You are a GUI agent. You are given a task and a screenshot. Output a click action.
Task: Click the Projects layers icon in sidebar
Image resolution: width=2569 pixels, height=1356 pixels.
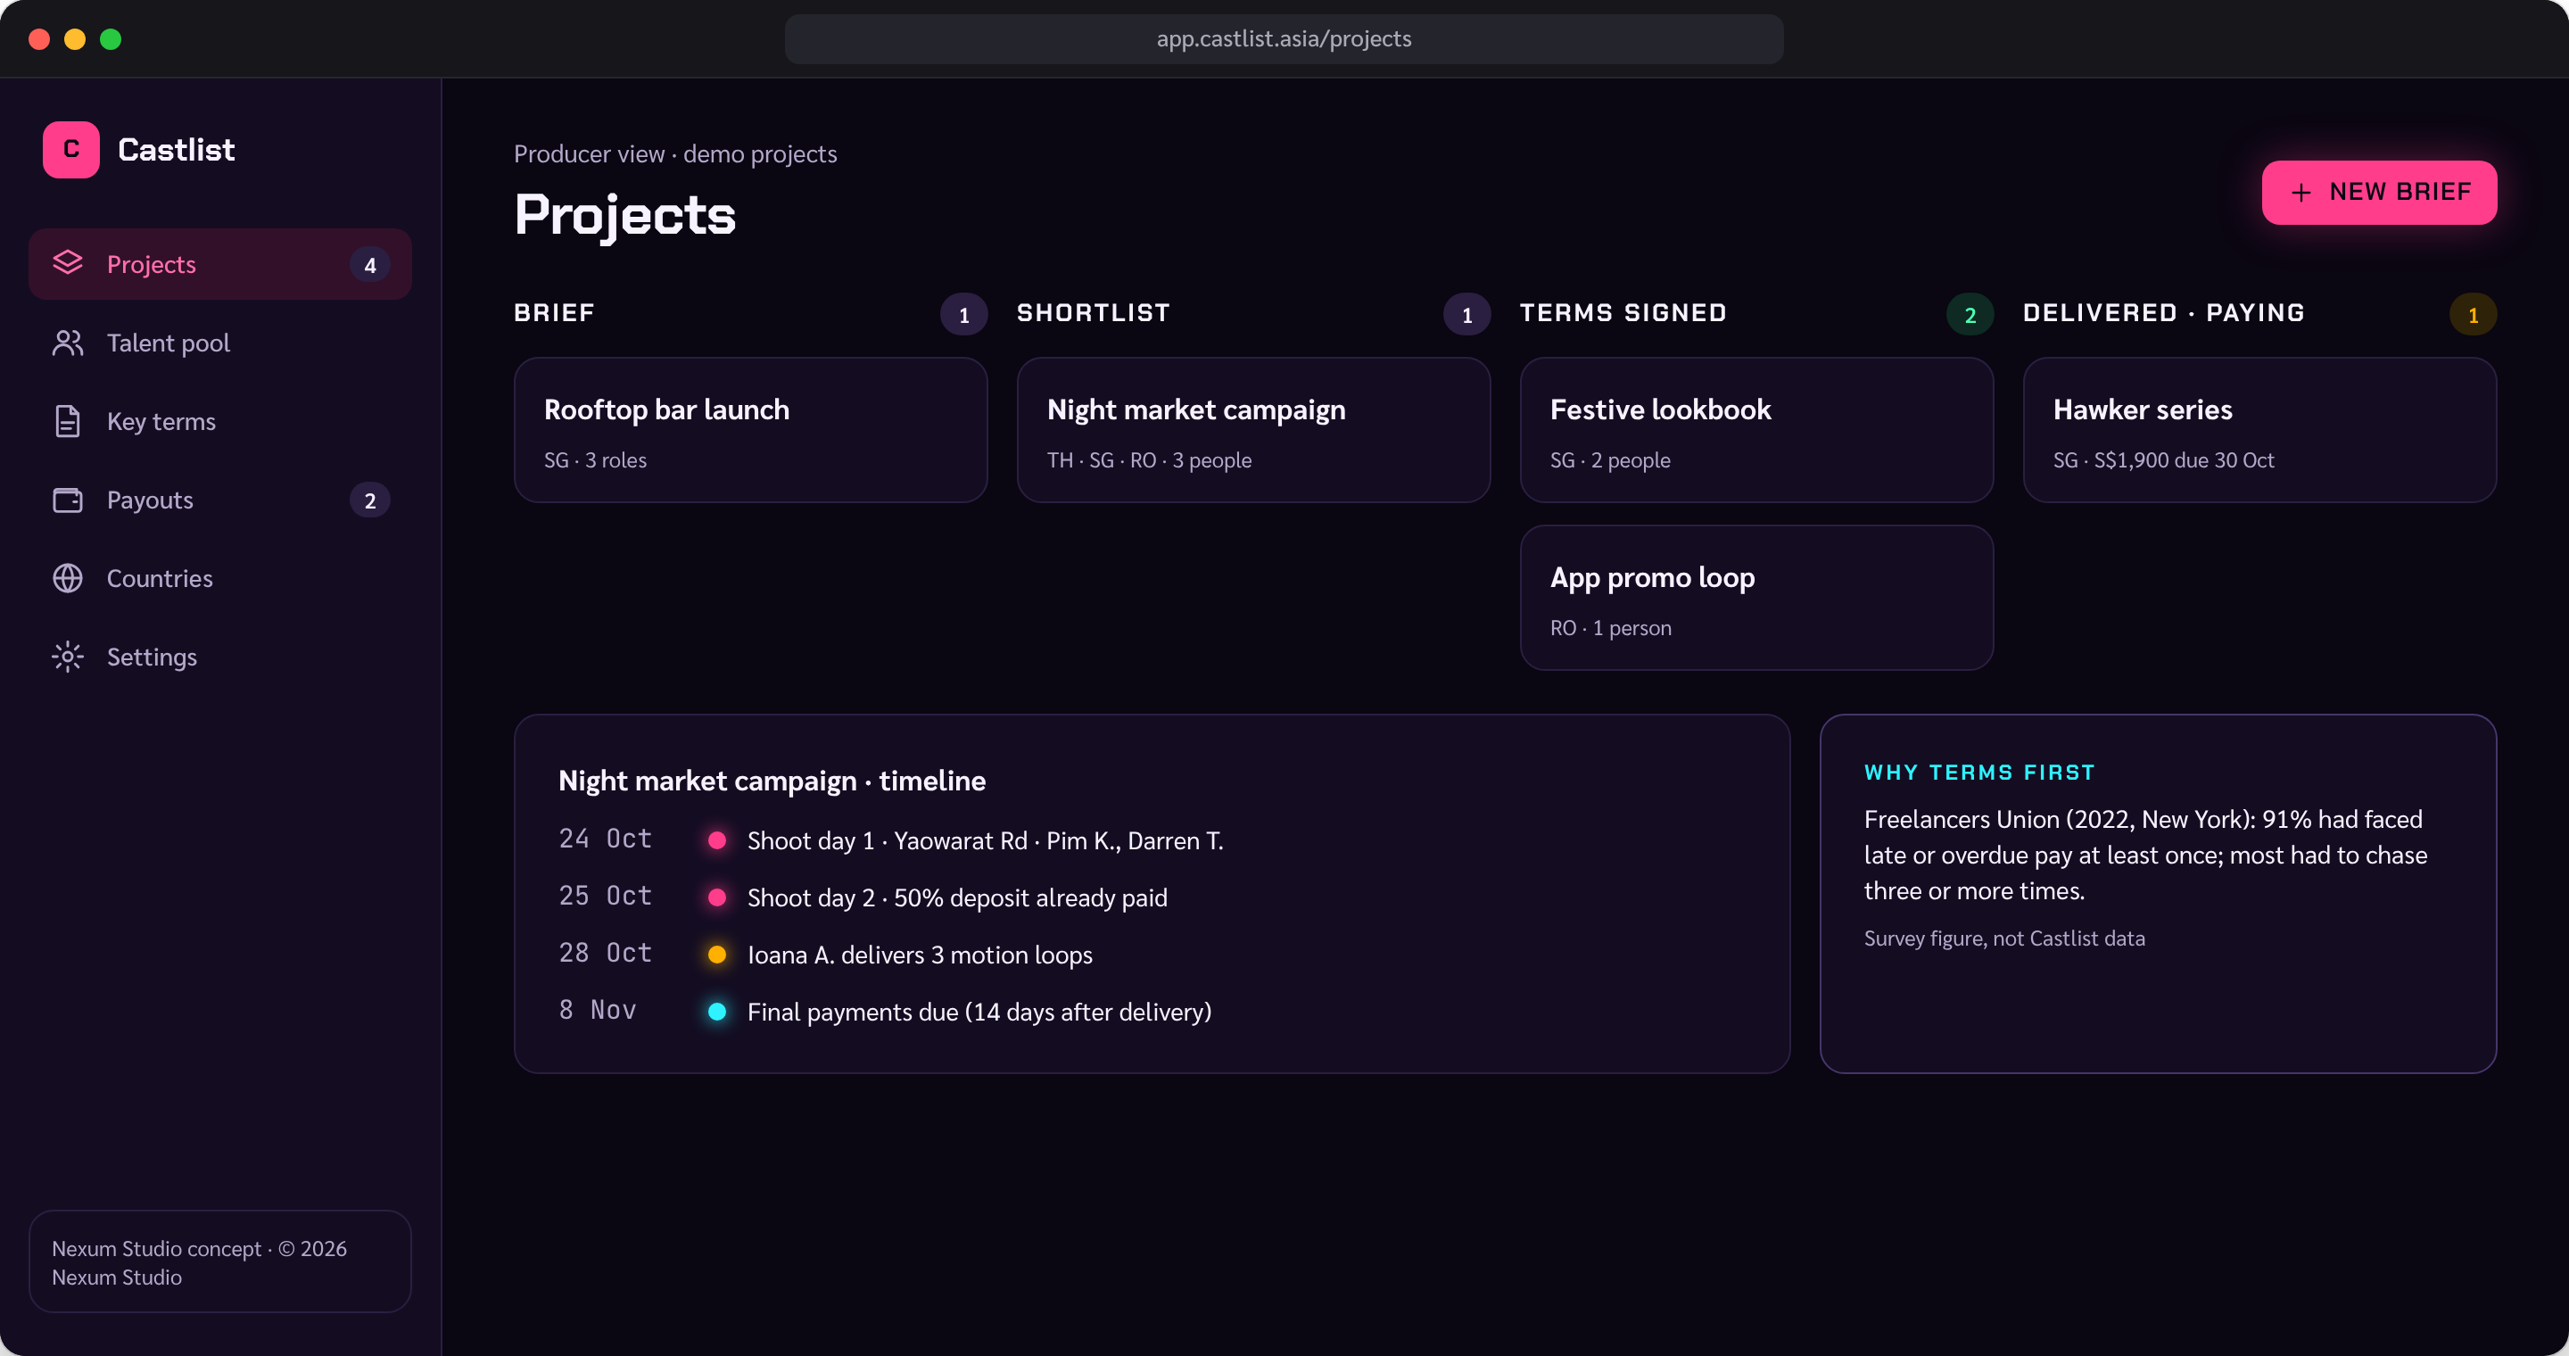click(x=68, y=263)
